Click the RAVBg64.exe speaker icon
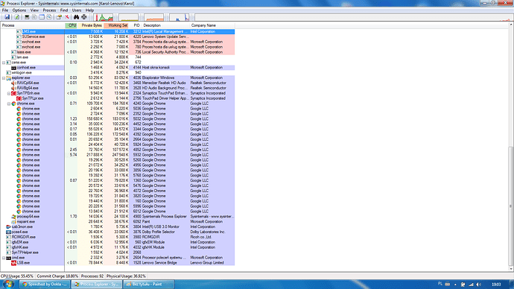514x289 pixels. [13, 88]
